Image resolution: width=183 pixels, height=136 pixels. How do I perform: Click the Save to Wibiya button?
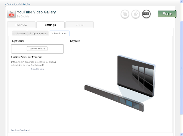37,49
